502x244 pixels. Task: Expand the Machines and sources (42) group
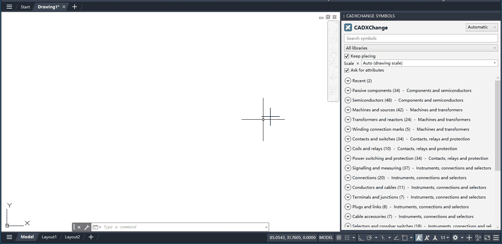(x=348, y=110)
